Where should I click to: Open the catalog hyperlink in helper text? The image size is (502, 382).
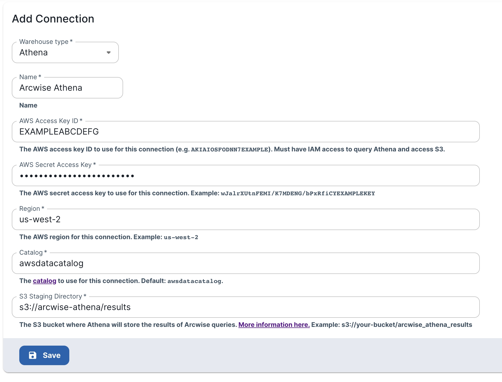point(44,281)
